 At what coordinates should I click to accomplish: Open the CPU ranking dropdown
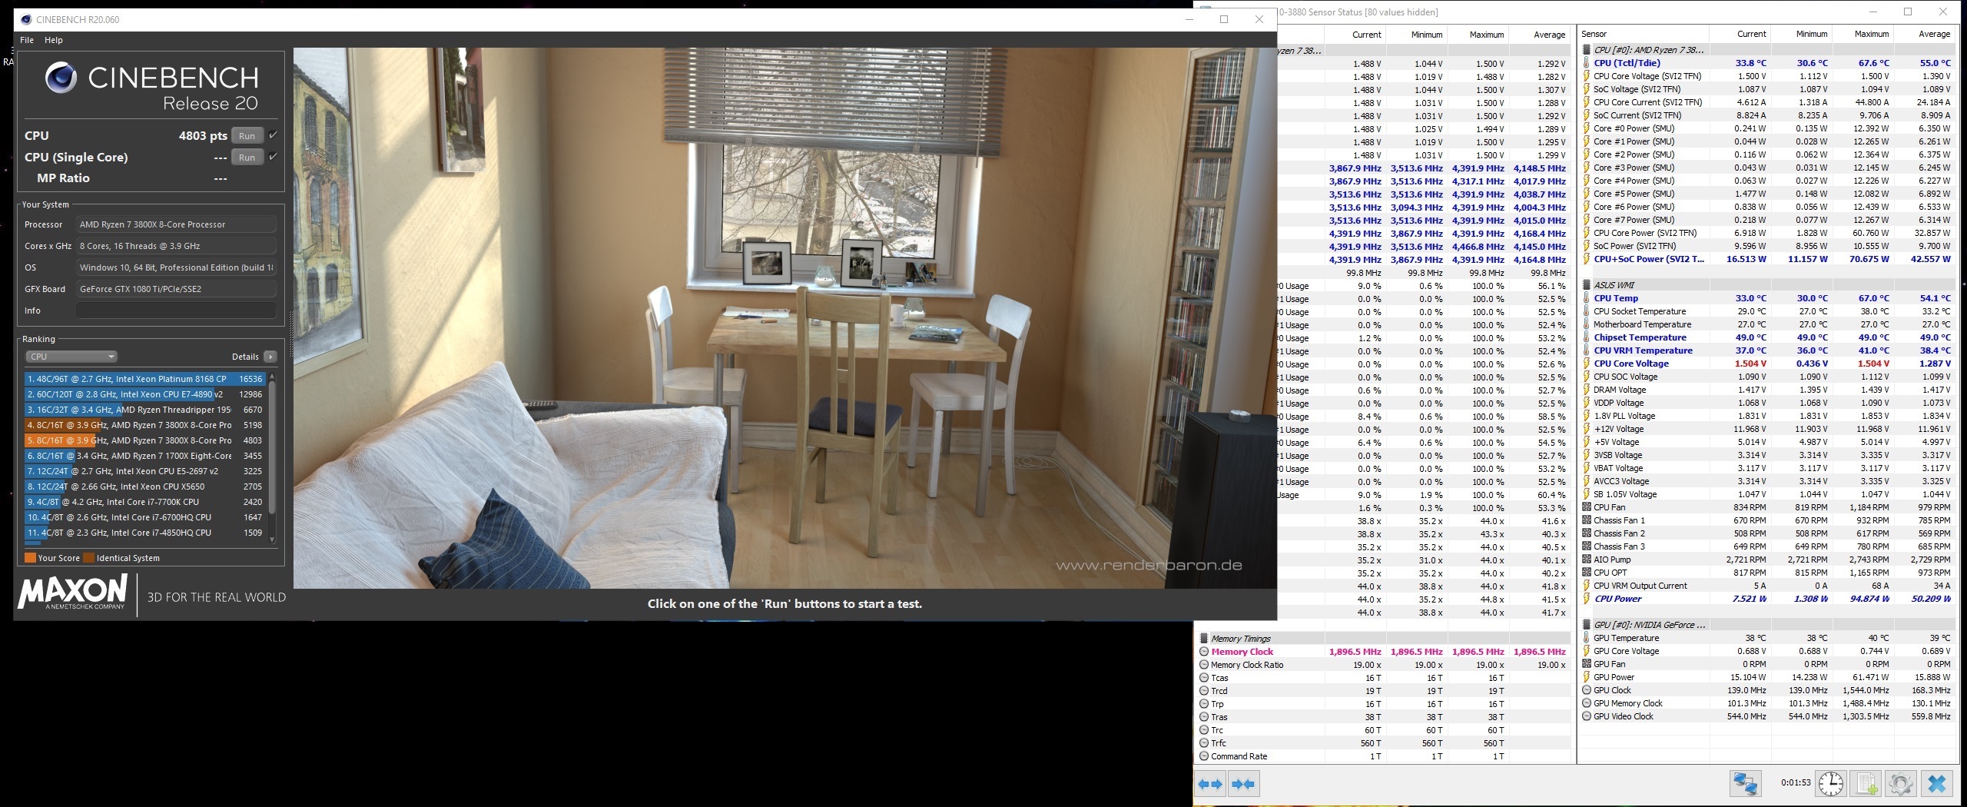coord(71,357)
